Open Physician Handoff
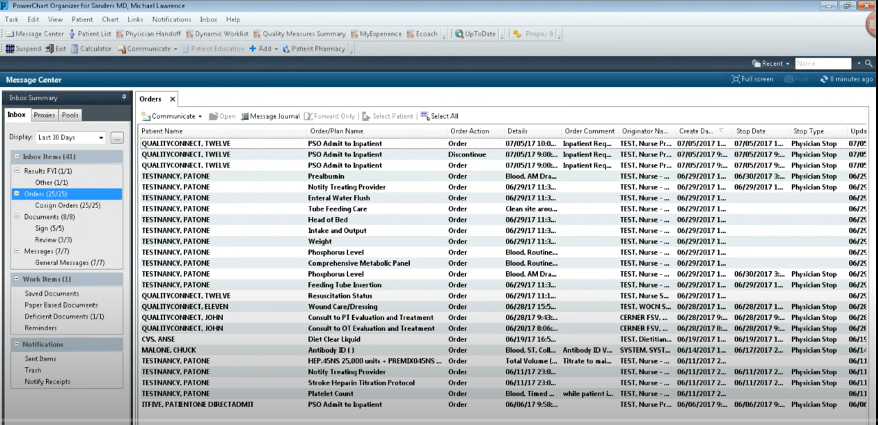The width and height of the screenshot is (878, 425). click(x=149, y=33)
